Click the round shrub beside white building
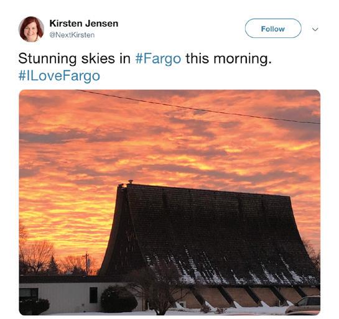This screenshot has width=339, height=319. coord(119,298)
